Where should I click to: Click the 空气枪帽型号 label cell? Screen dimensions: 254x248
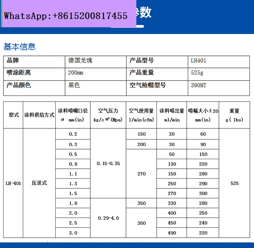(x=157, y=88)
